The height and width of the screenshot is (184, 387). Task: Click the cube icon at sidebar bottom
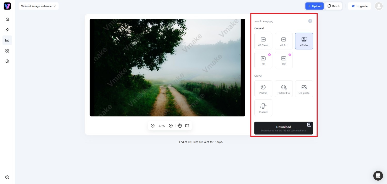7,177
